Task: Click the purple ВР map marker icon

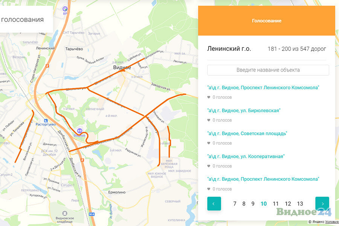Action: coord(65,9)
